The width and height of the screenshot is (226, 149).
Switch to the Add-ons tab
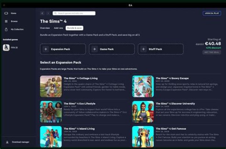pyautogui.click(x=58, y=28)
